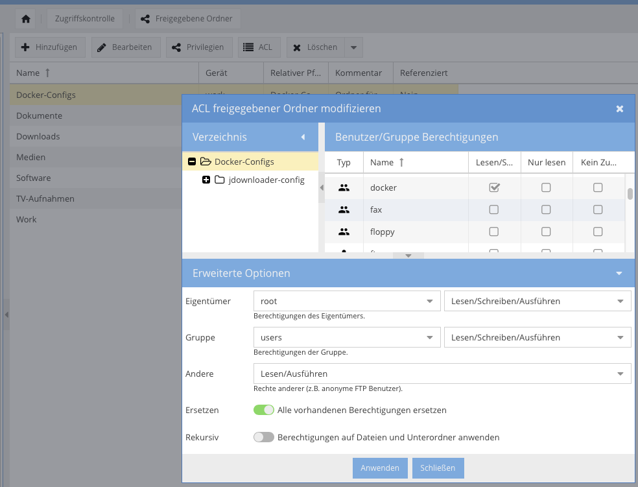Viewport: 638px width, 487px height.
Task: Select the Software shared folder row
Action: (x=95, y=178)
